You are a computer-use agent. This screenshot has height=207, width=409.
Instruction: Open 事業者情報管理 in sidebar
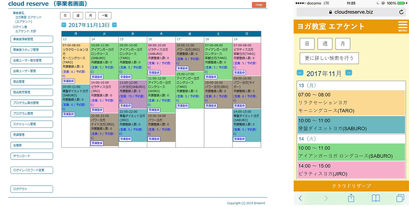(x=32, y=39)
